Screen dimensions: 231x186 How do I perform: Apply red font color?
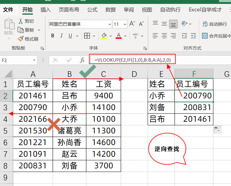(119, 36)
